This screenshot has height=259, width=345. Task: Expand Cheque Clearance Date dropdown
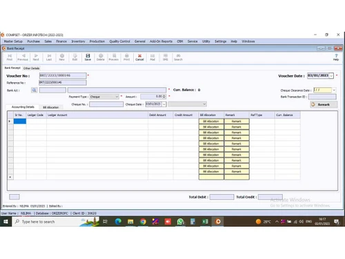[334, 90]
